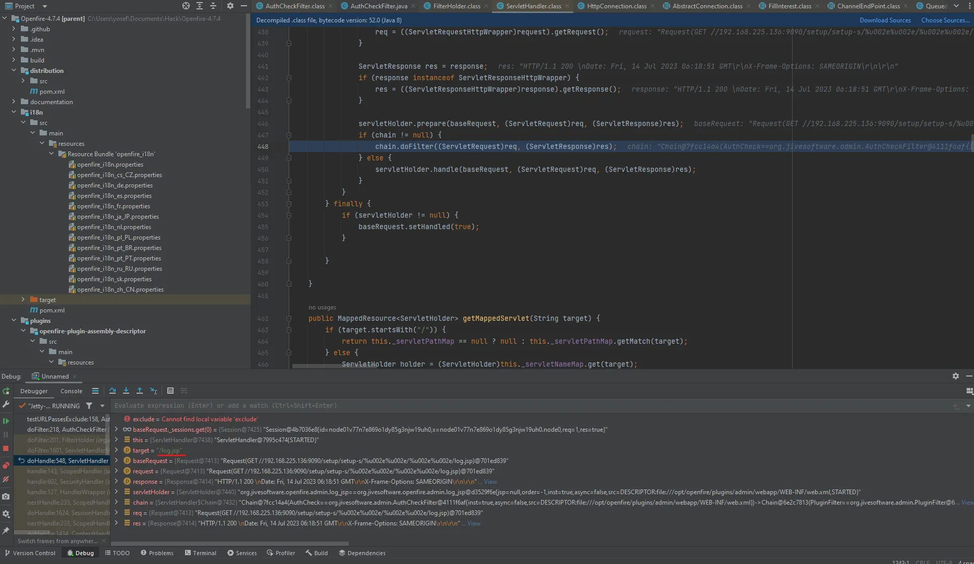Click the Step Into icon in the debug toolbar
The image size is (974, 564).
click(x=126, y=391)
